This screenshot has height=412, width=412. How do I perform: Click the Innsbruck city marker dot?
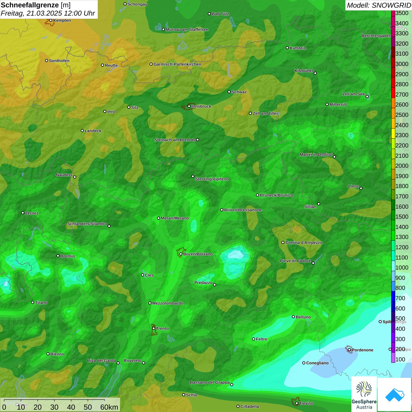pos(189,106)
